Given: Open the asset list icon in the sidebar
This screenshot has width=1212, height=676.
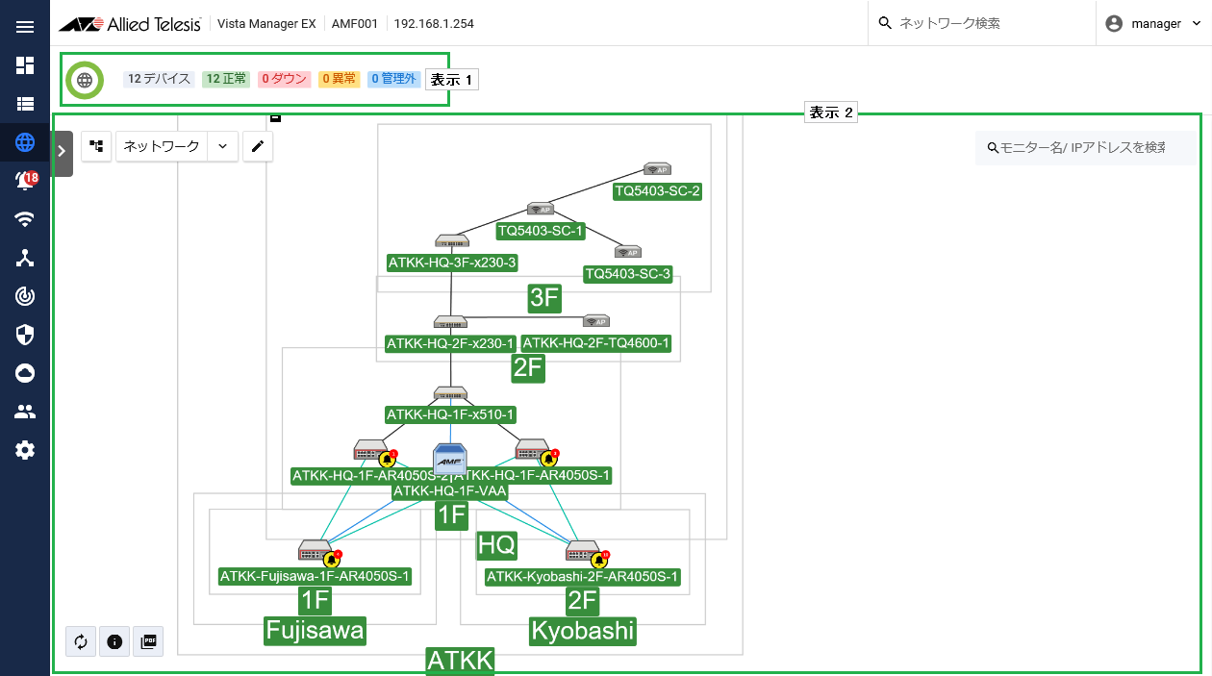Looking at the screenshot, I should coord(25,104).
